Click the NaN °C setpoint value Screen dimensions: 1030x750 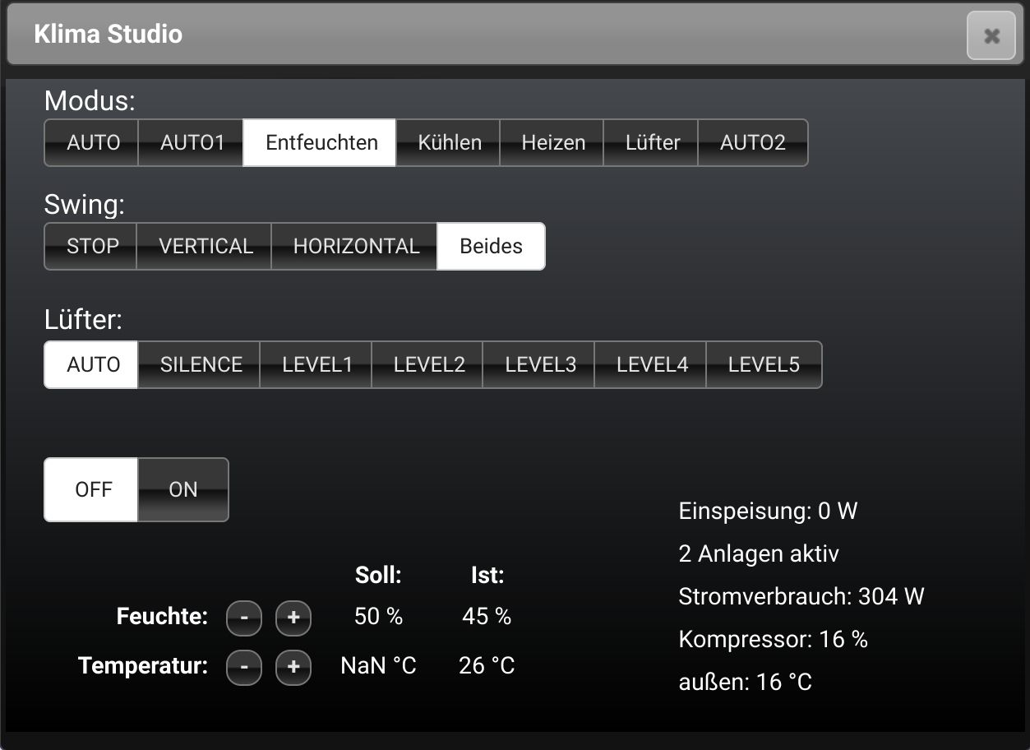[x=378, y=665]
